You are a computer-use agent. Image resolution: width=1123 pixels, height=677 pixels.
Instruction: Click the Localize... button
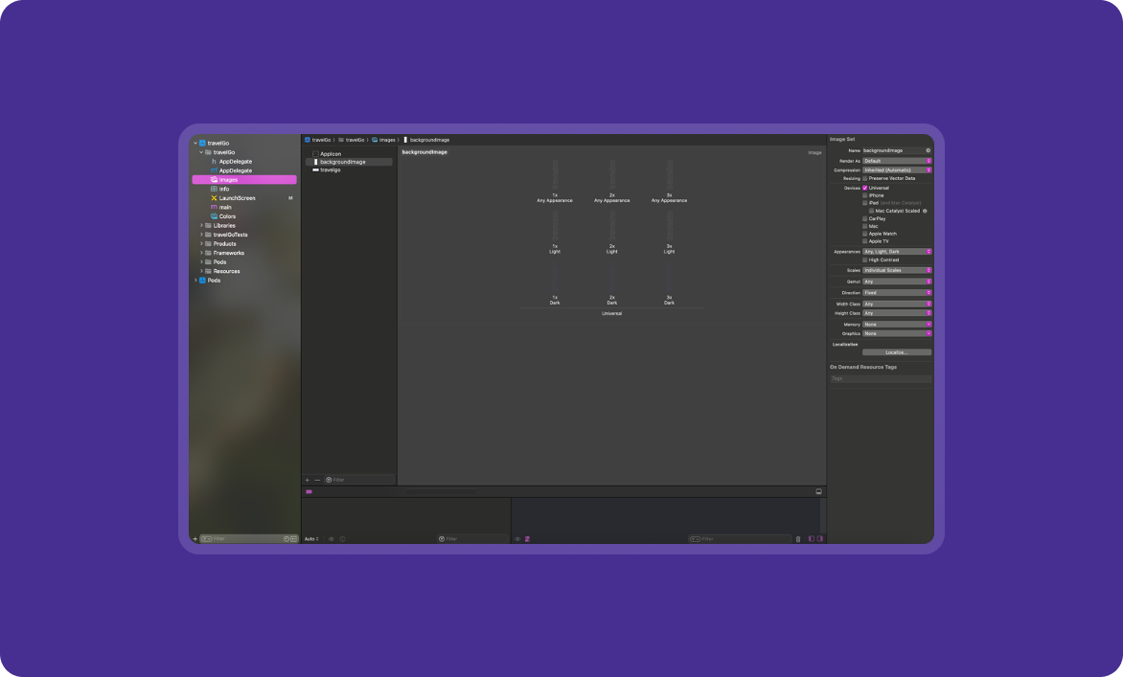coord(896,352)
